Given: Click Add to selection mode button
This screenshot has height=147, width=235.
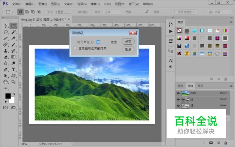Looking at the screenshot, I should click(27, 12).
